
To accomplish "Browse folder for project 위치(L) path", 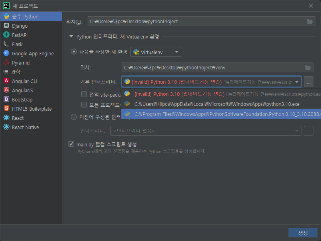I will click(x=309, y=21).
